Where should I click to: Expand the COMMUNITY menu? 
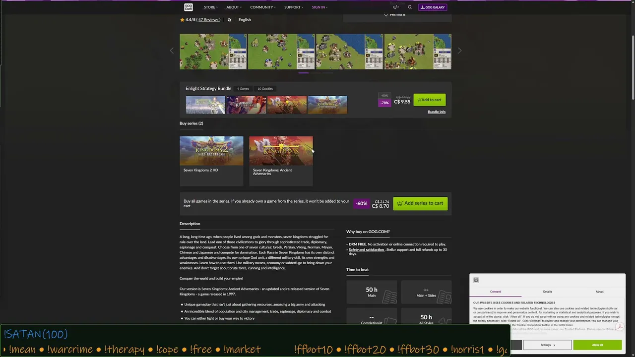pos(262,7)
